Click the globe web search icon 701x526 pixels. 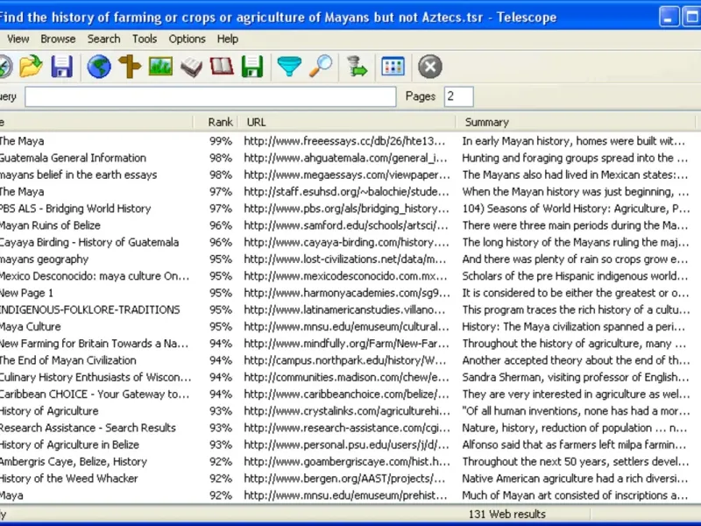pyautogui.click(x=99, y=67)
